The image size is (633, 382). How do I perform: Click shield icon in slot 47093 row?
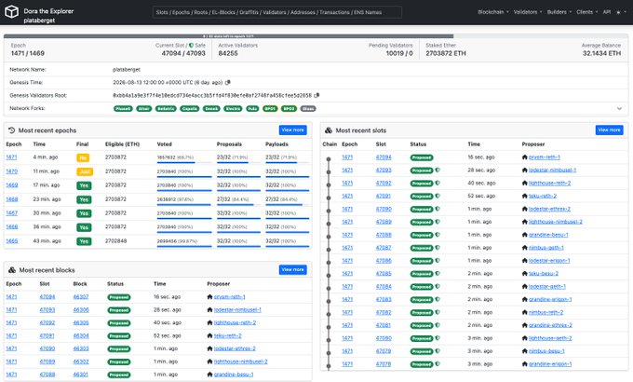(x=438, y=171)
